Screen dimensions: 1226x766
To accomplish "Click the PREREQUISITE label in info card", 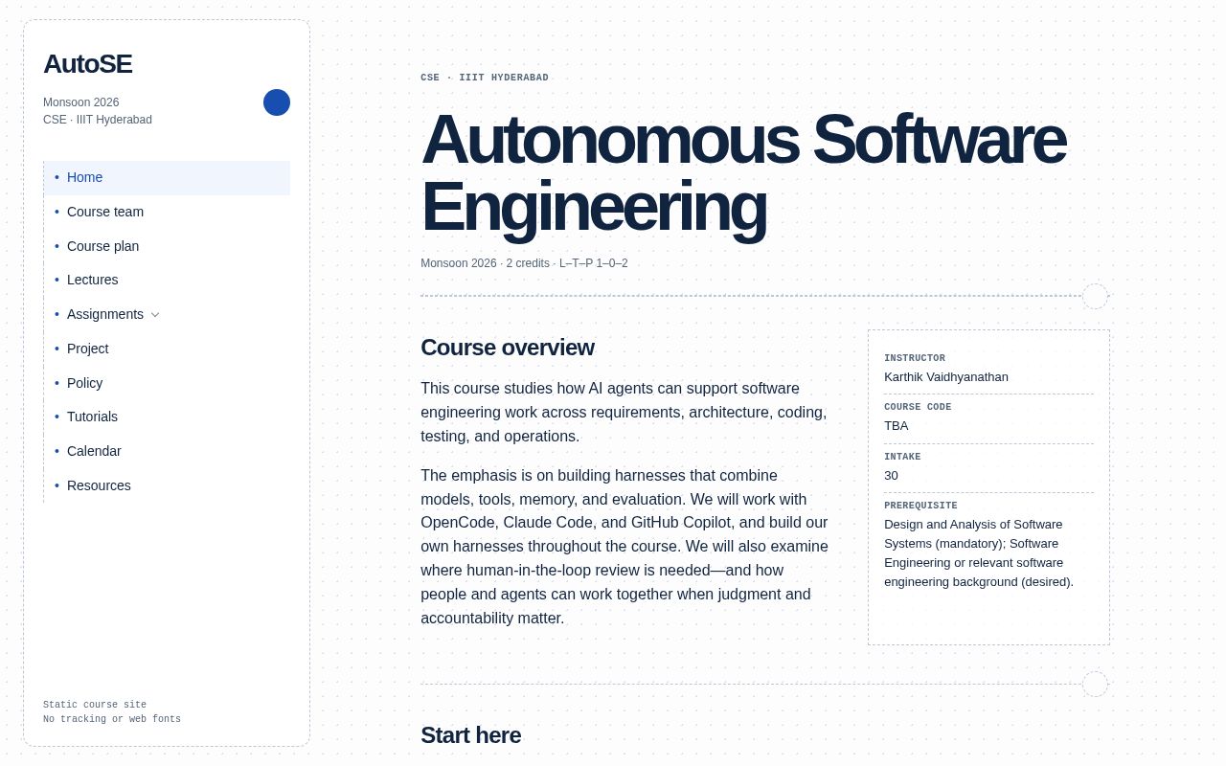I will pos(920,506).
